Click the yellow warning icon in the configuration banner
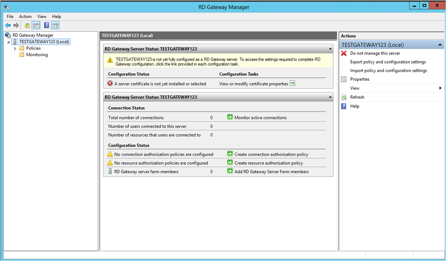Image resolution: width=446 pixels, height=261 pixels. [110, 60]
